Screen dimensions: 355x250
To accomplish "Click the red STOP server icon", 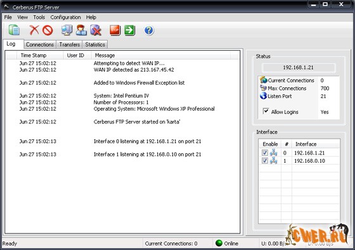I will (115, 30).
